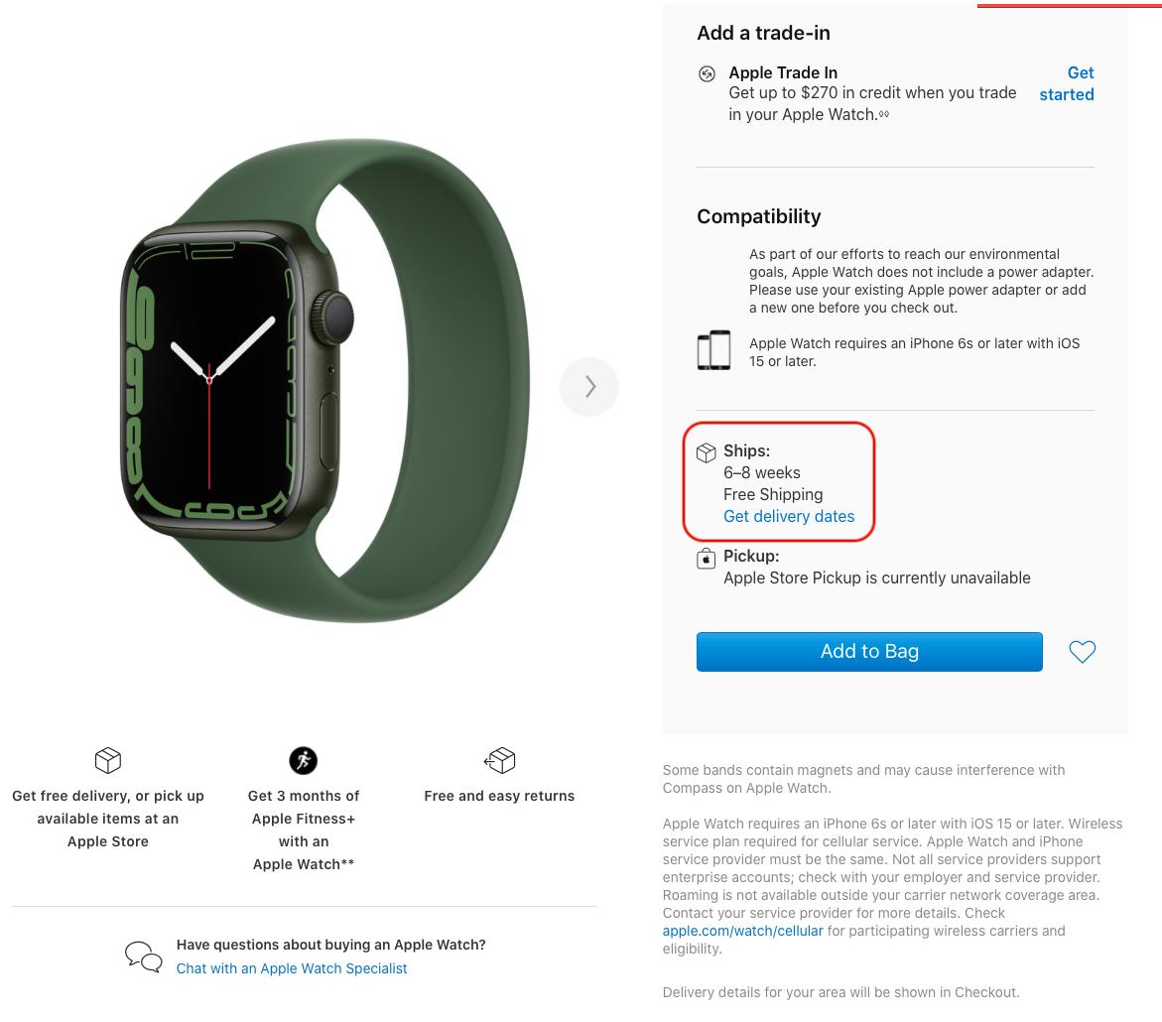Click the trade-in footnote symbol after Apple Watch
The height and width of the screenshot is (1022, 1162).
point(884,114)
